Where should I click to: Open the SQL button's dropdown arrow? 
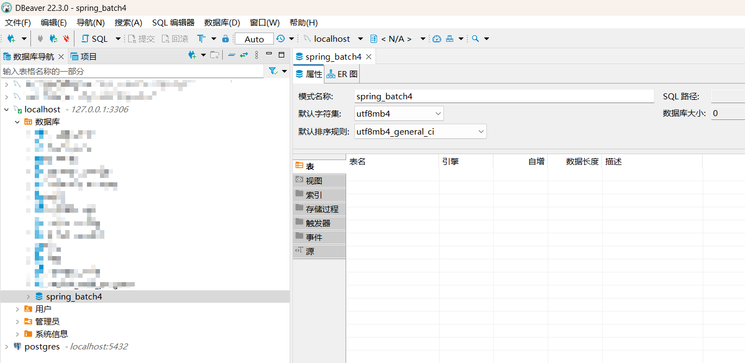(x=118, y=39)
